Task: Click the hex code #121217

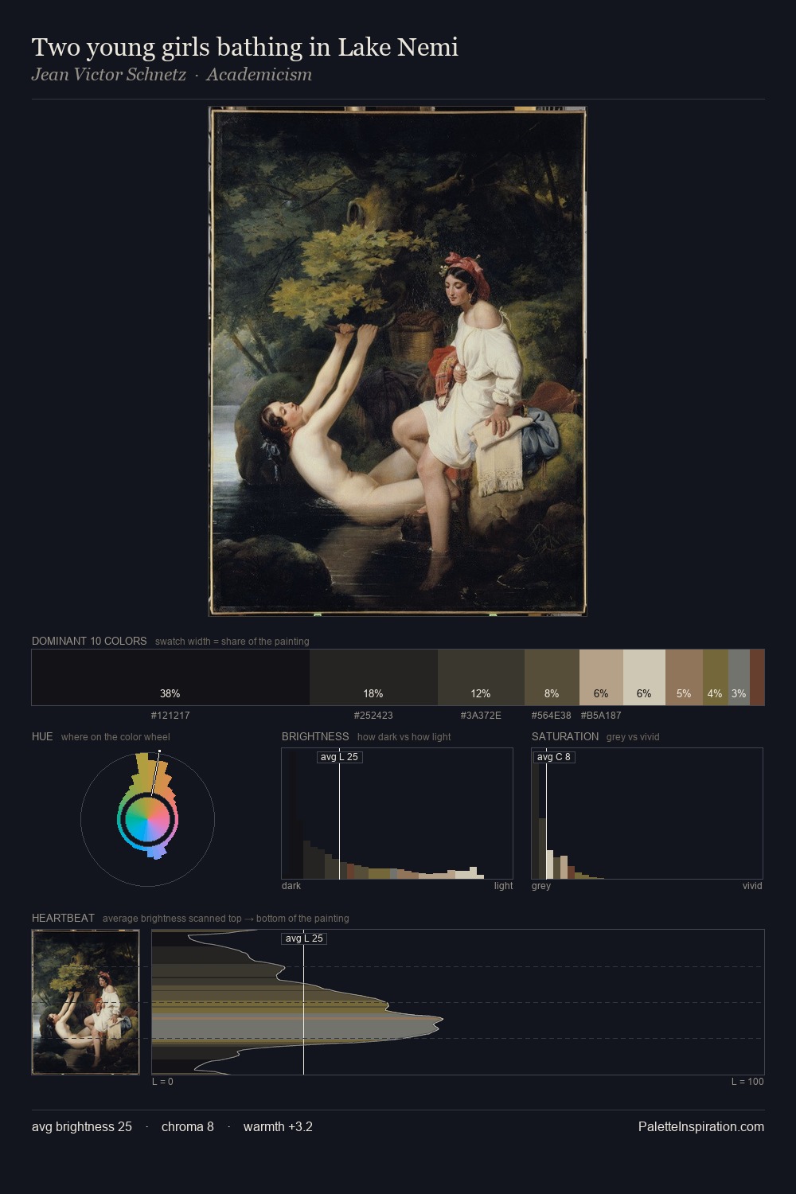Action: coord(170,716)
